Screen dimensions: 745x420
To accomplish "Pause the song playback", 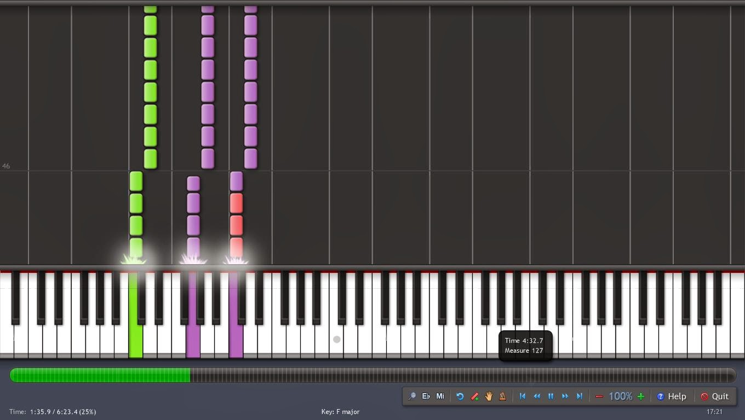I will click(x=551, y=396).
